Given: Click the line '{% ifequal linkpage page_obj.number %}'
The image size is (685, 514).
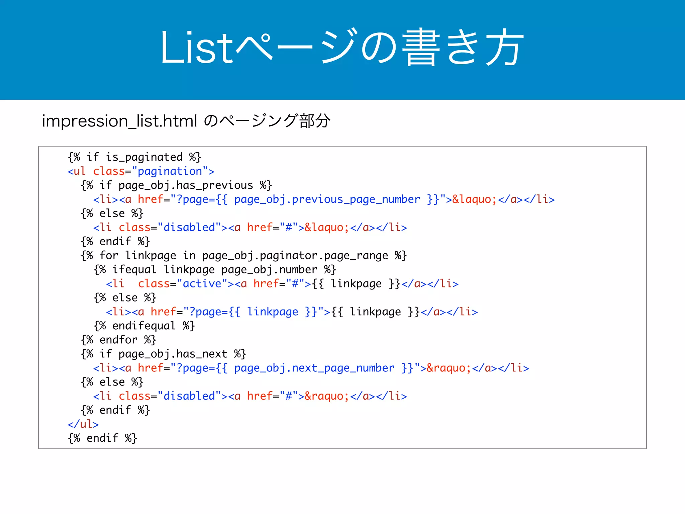Looking at the screenshot, I should click(x=215, y=269).
